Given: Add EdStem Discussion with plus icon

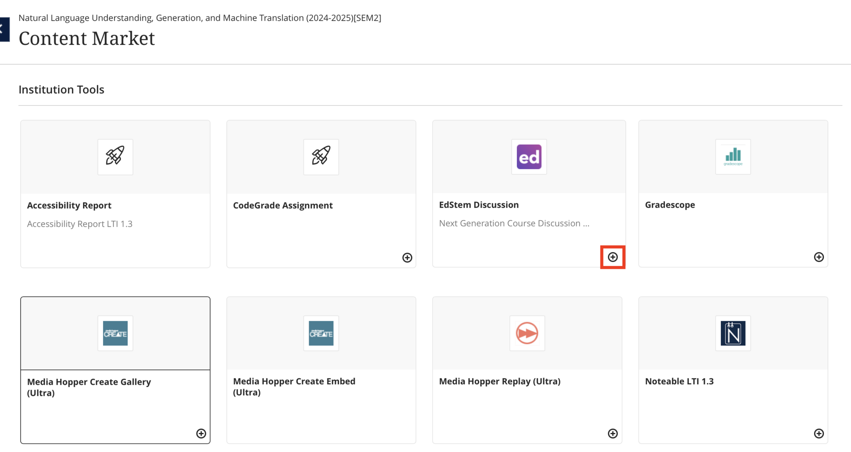Looking at the screenshot, I should pos(612,257).
